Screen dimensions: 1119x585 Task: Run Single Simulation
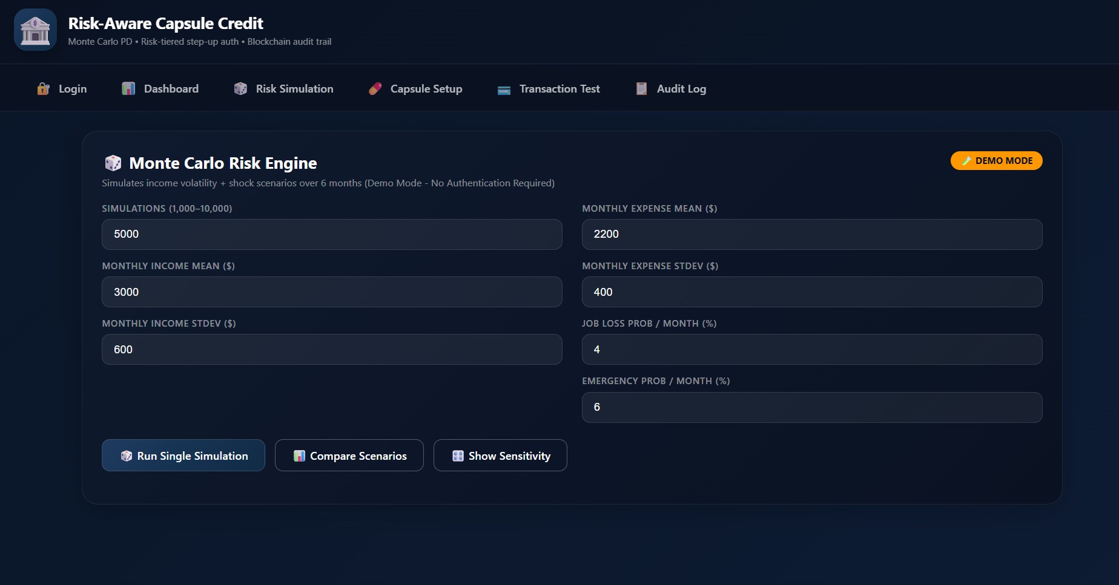point(183,456)
